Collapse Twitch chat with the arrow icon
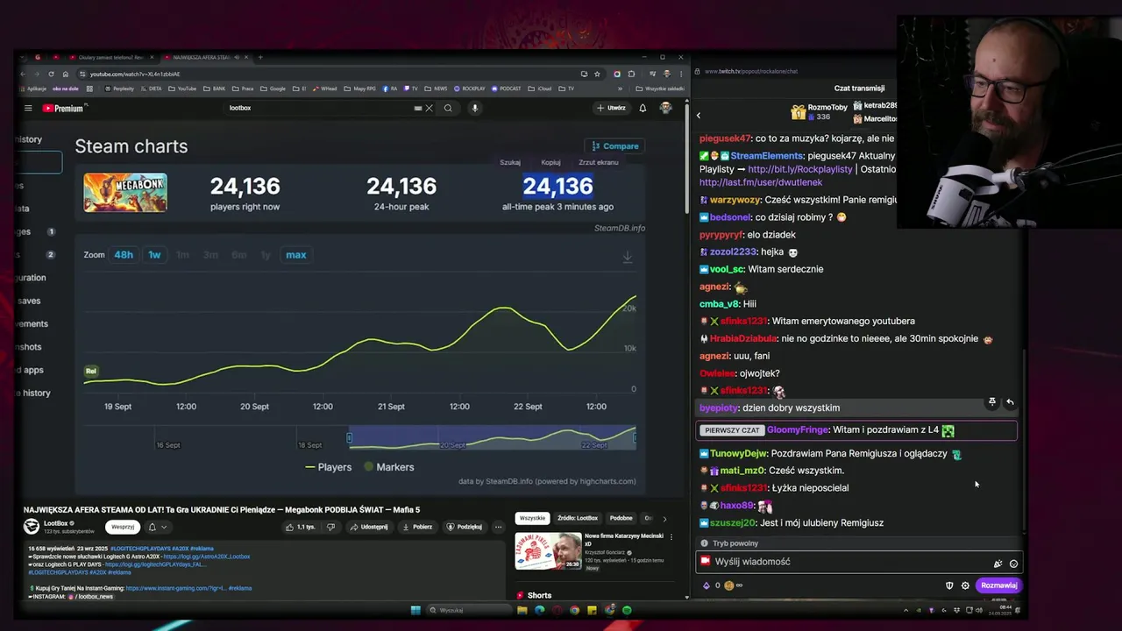The image size is (1122, 631). coord(699,115)
